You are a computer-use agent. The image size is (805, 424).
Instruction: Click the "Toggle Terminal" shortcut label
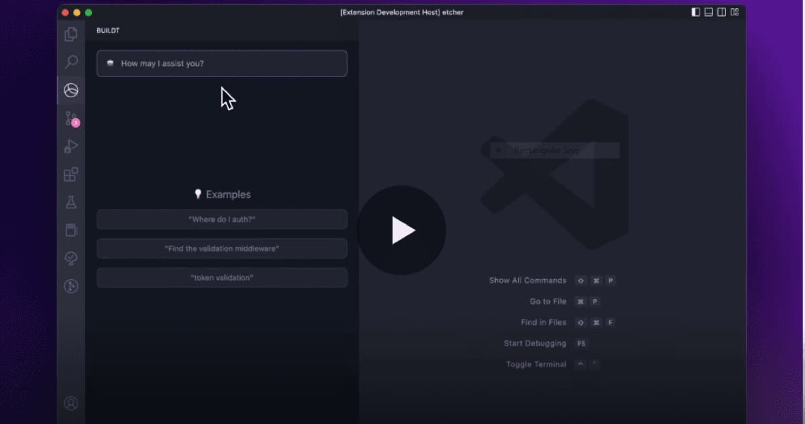pyautogui.click(x=536, y=364)
